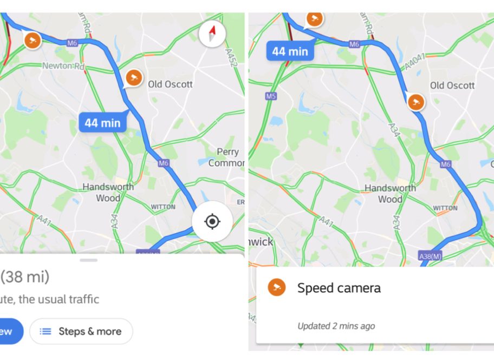
Task: Tap the Perry Common place label
Action: coord(227,157)
